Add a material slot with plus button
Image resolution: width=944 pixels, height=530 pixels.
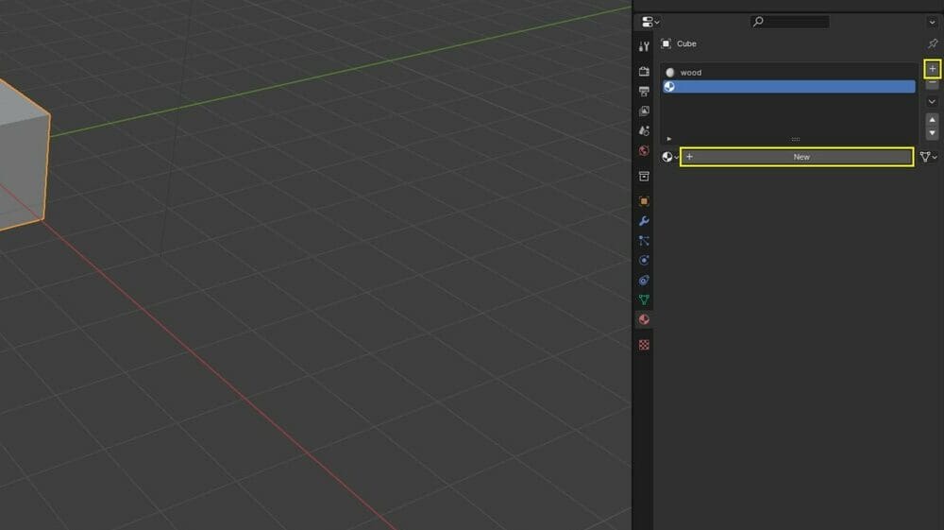932,69
